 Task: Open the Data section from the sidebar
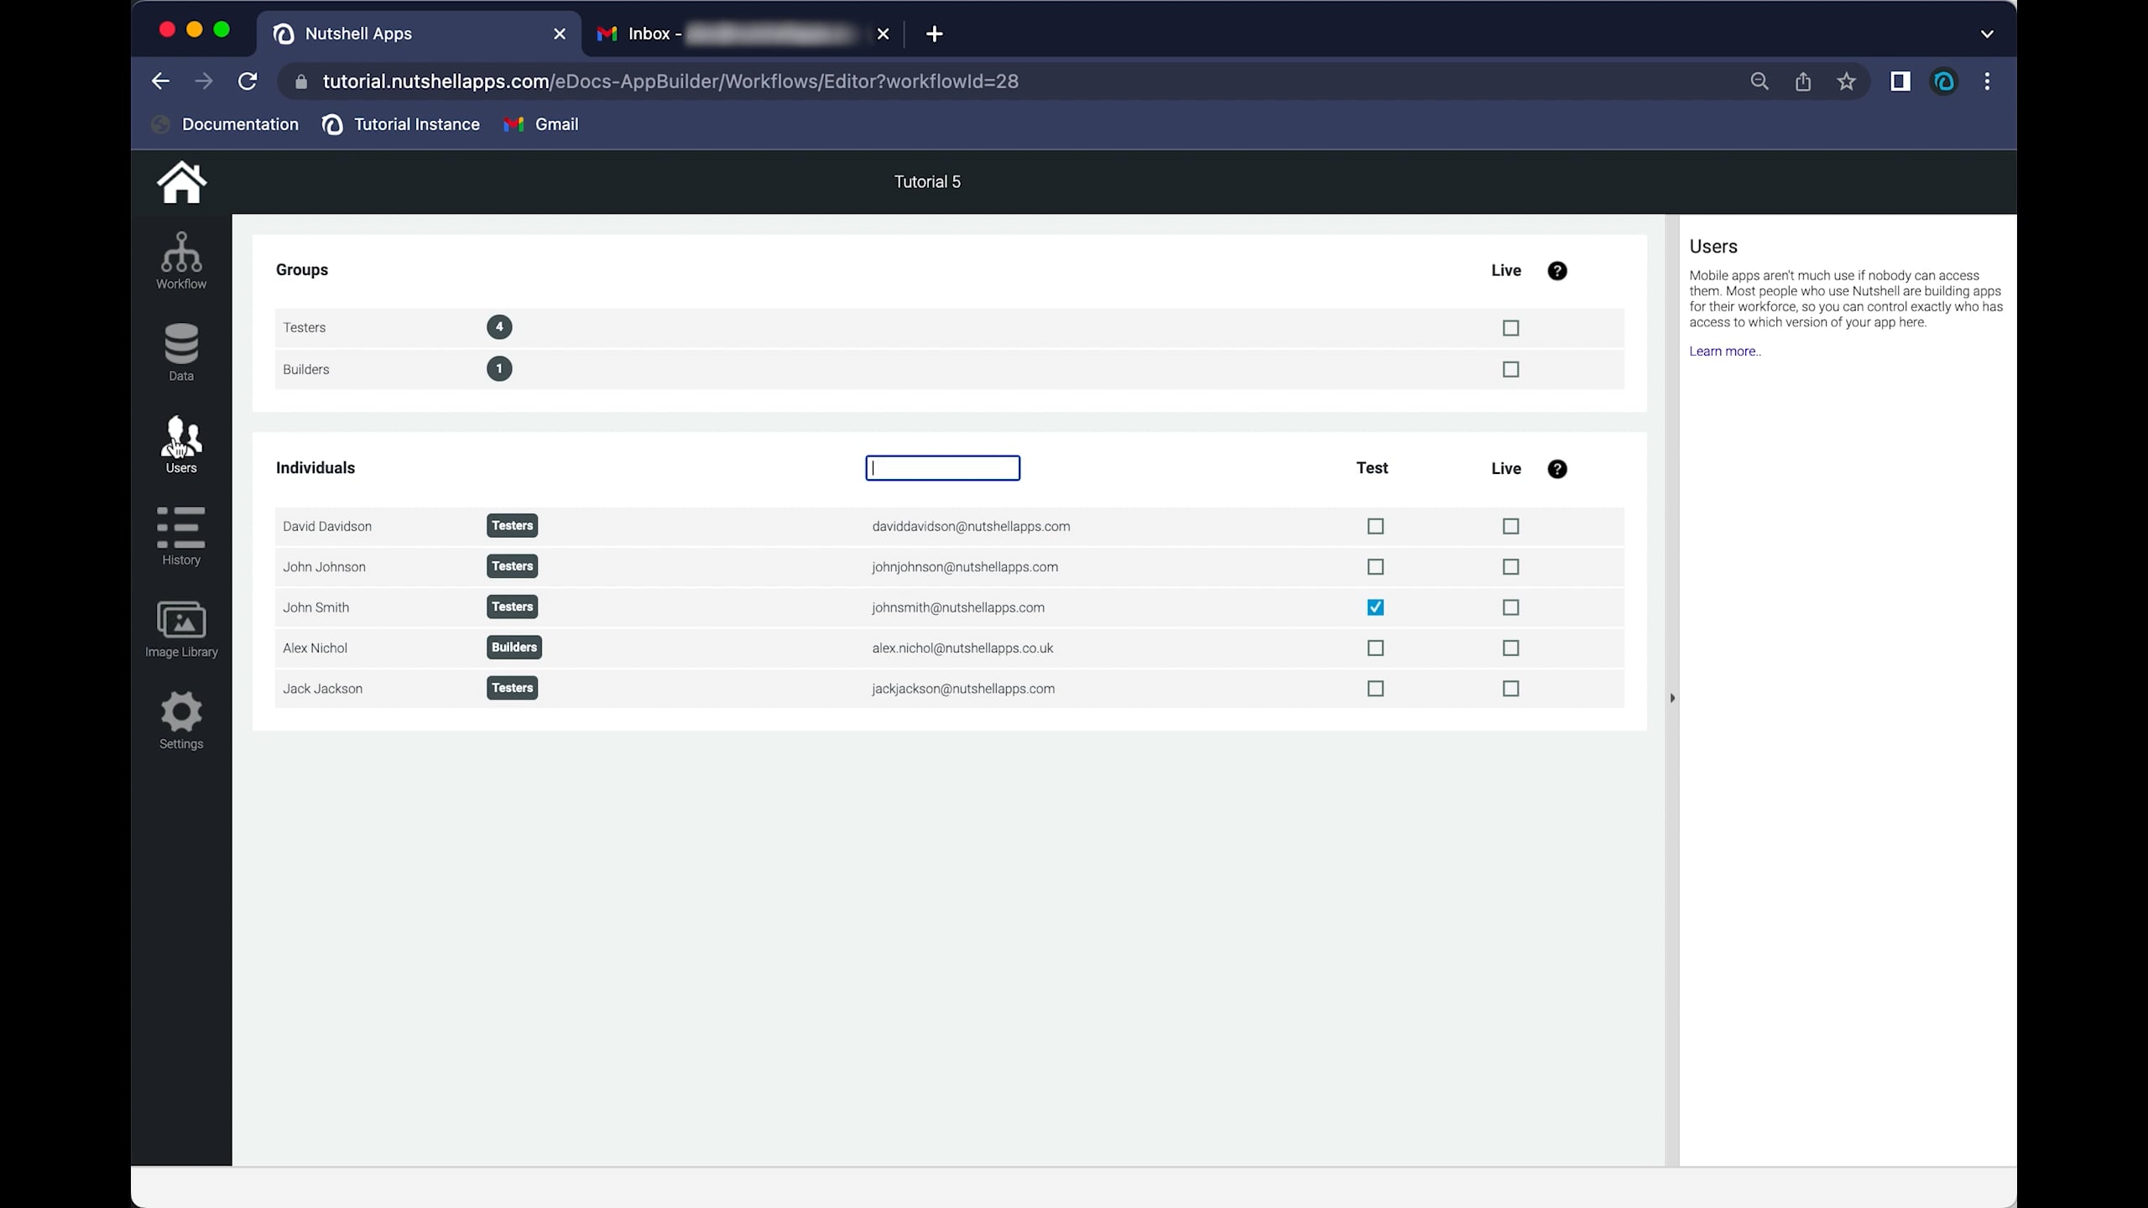pos(181,352)
